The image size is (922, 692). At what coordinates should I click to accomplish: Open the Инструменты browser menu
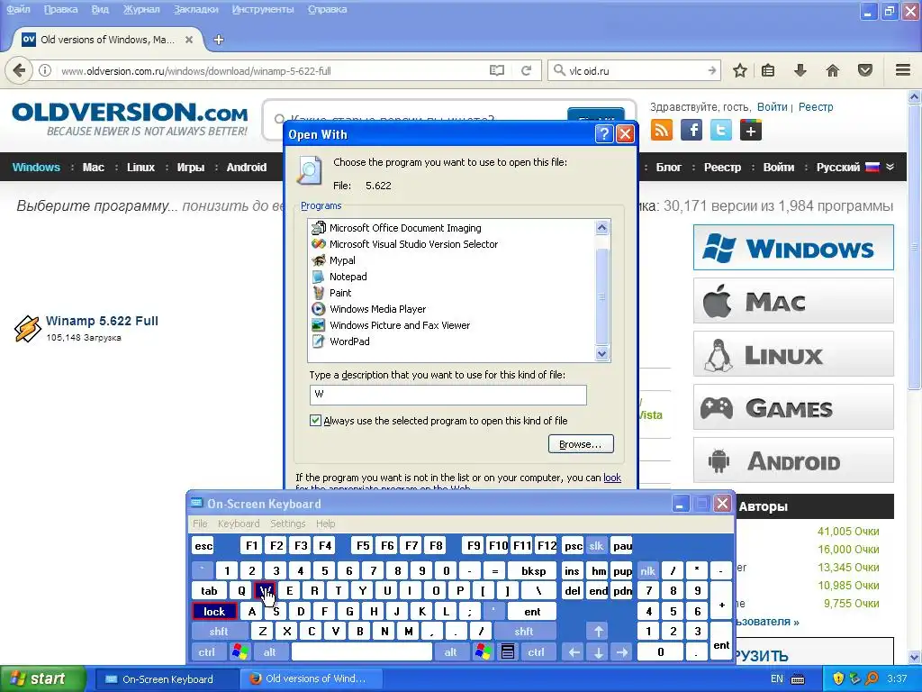tap(263, 9)
